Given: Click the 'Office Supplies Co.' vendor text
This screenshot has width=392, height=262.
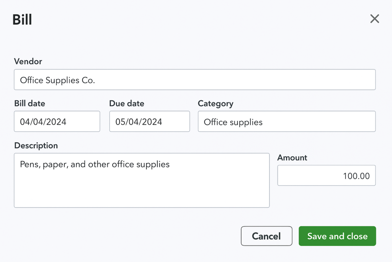Looking at the screenshot, I should 57,80.
